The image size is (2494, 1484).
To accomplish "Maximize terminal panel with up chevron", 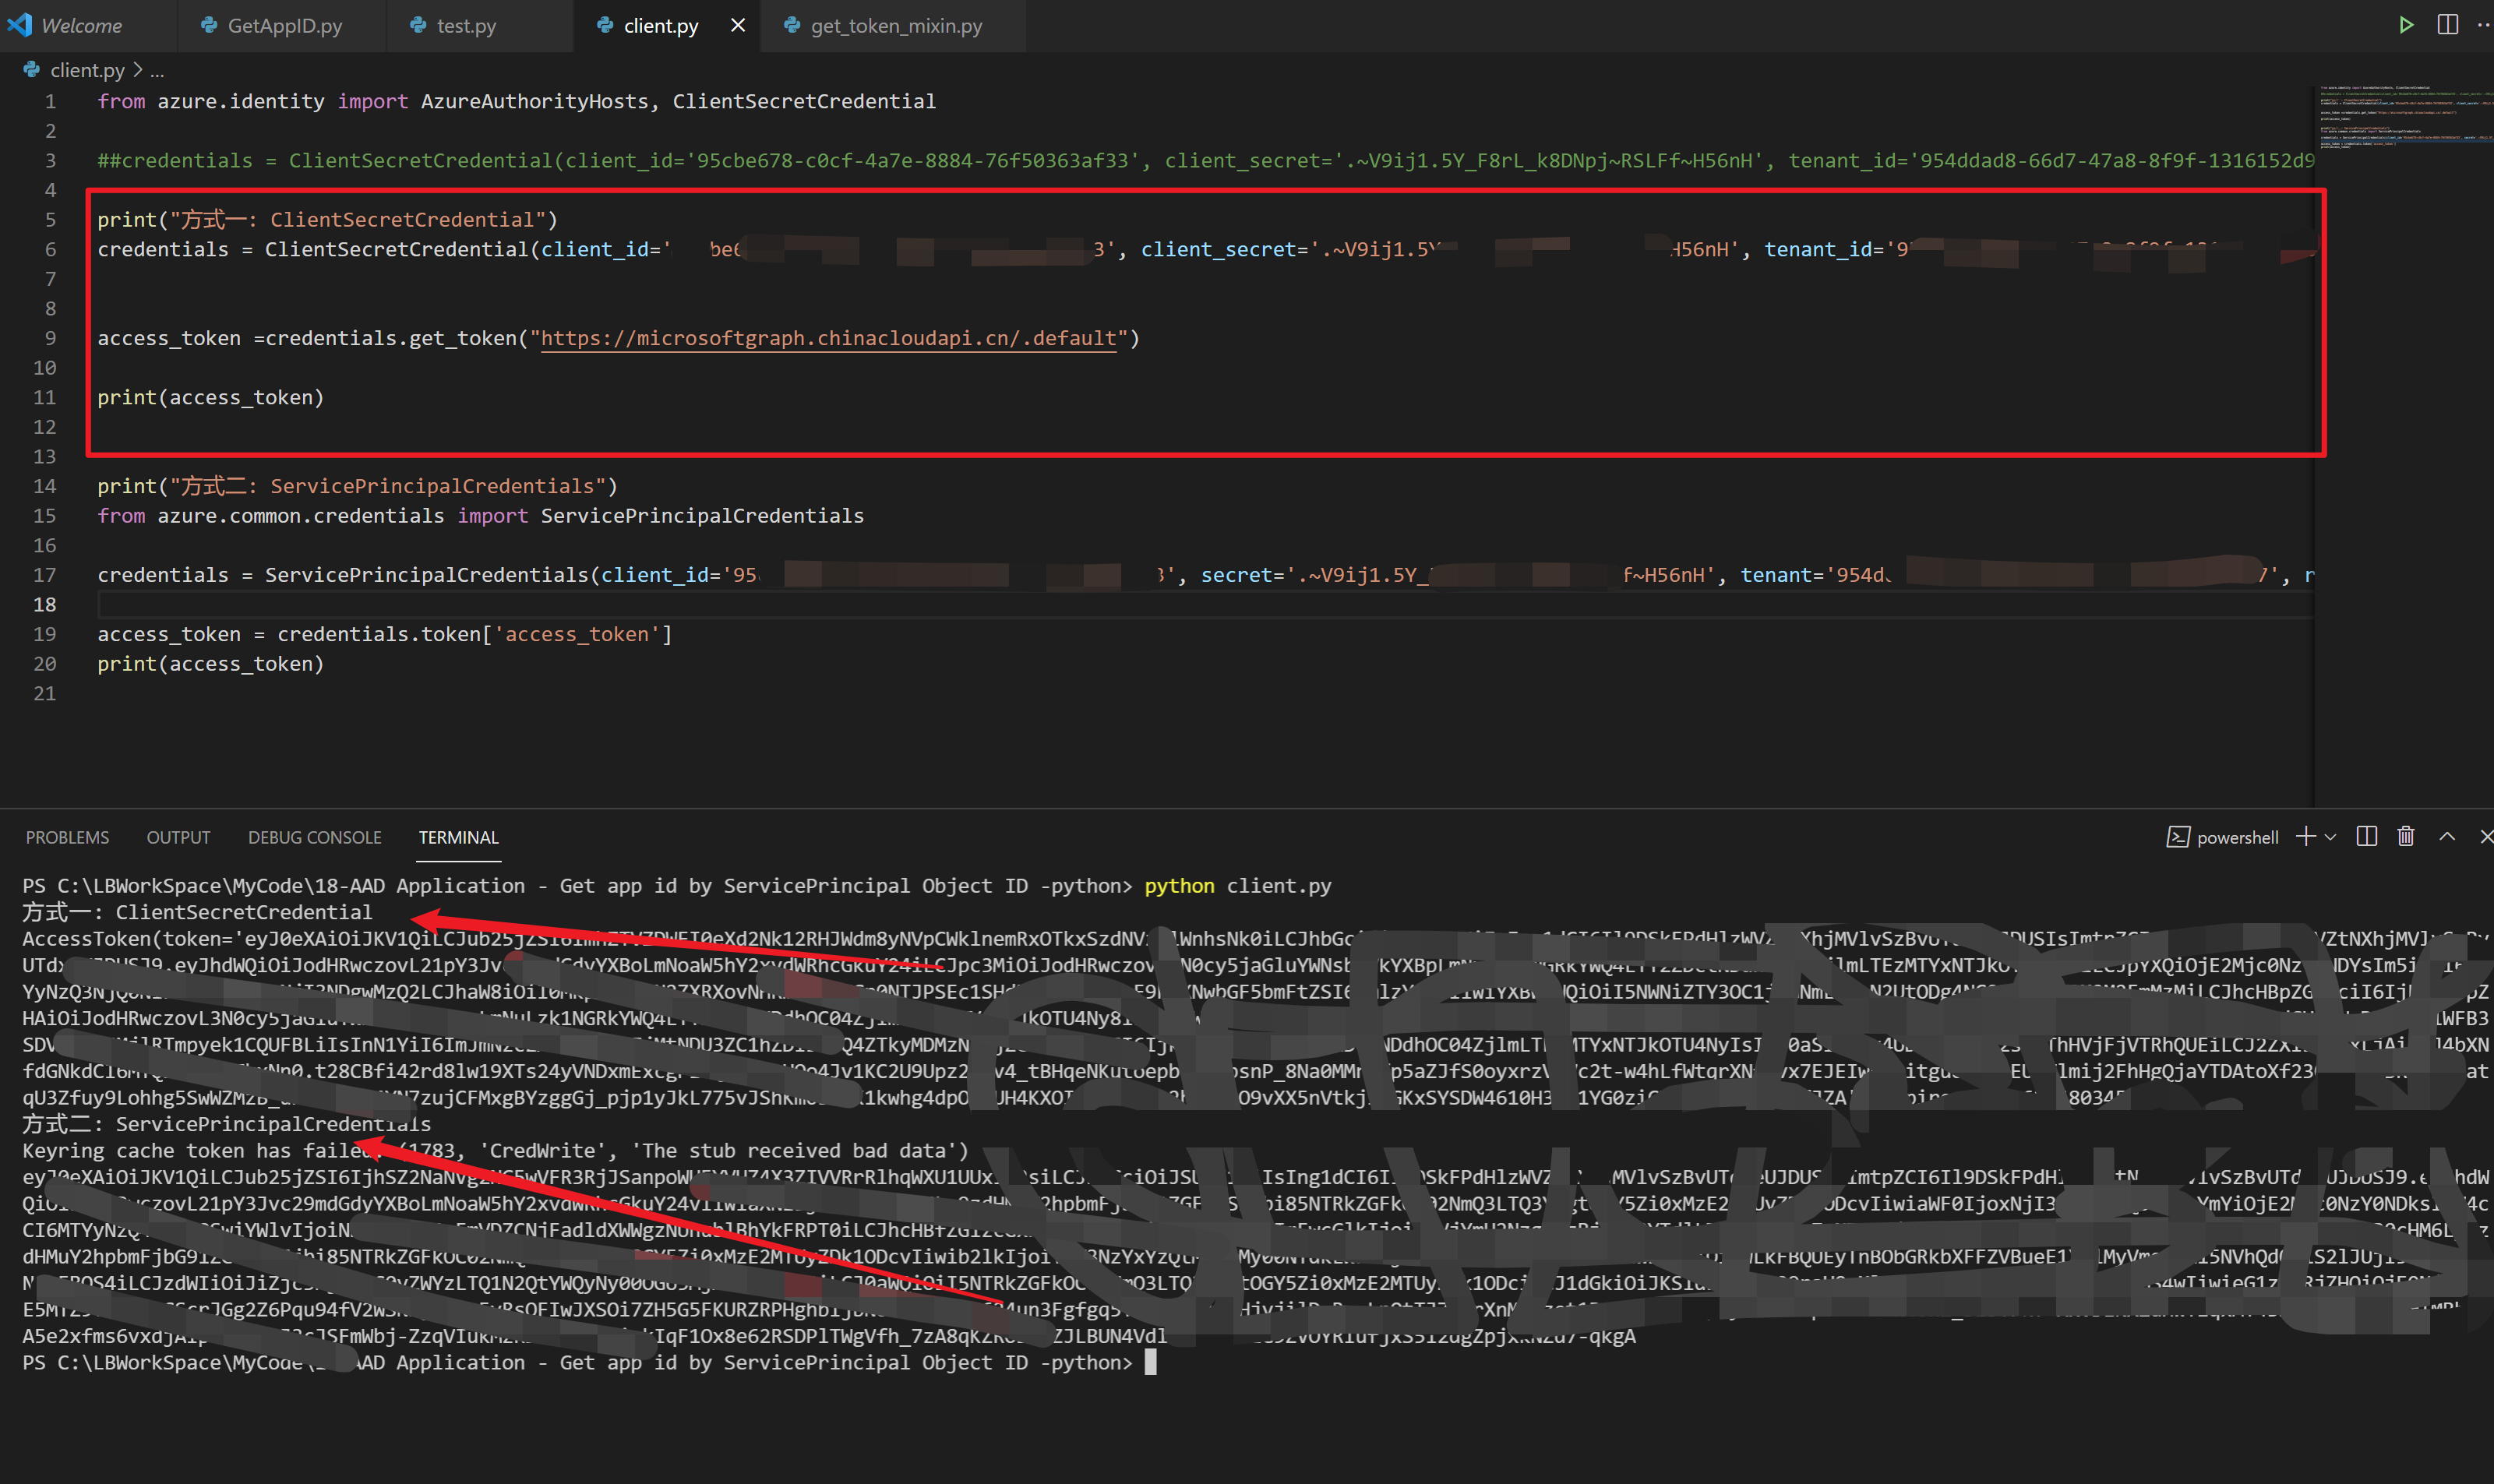I will [2447, 837].
